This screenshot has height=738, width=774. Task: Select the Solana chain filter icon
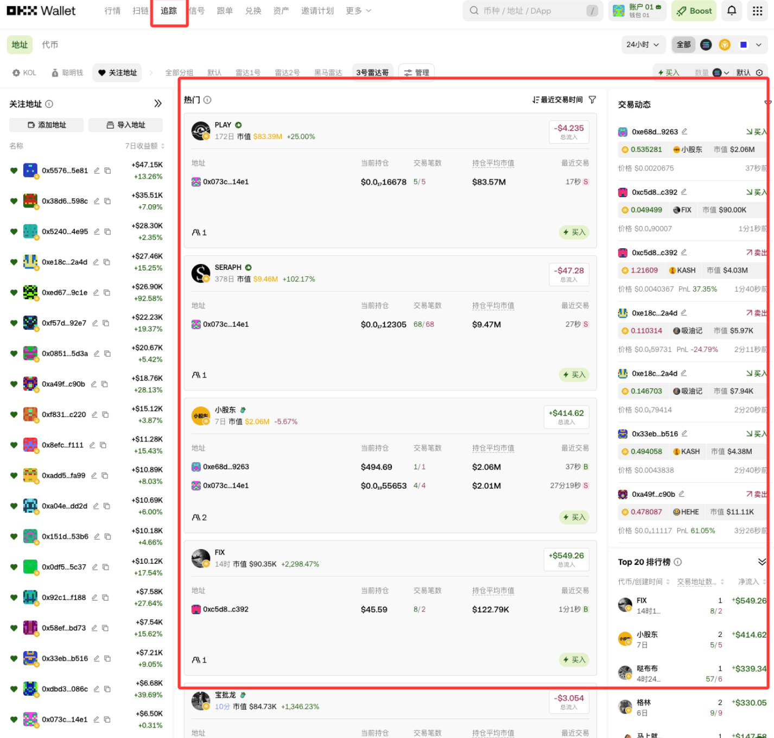click(706, 45)
